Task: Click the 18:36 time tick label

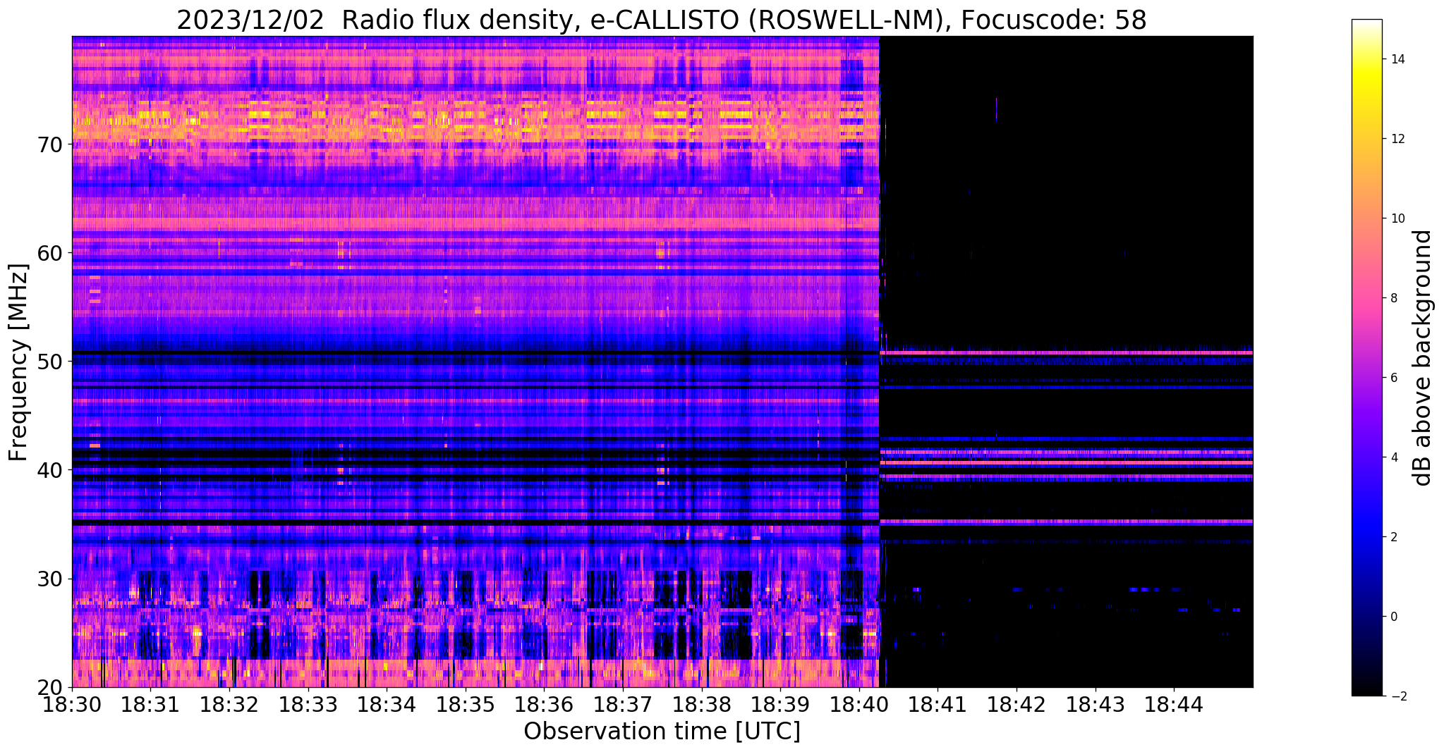Action: [544, 704]
